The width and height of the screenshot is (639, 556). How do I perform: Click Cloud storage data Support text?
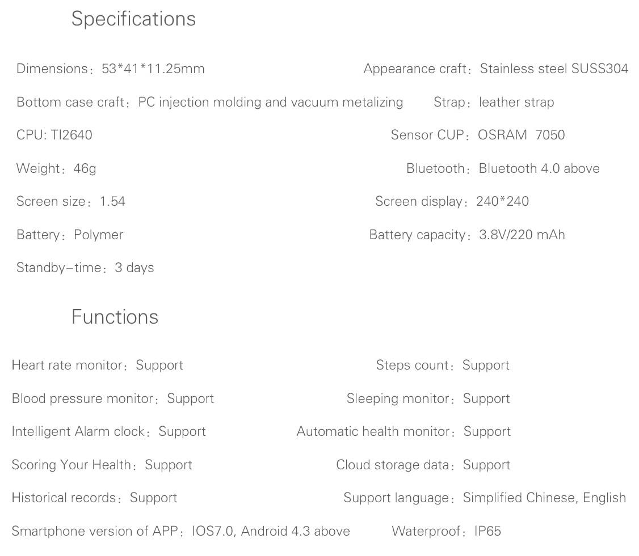[423, 465]
